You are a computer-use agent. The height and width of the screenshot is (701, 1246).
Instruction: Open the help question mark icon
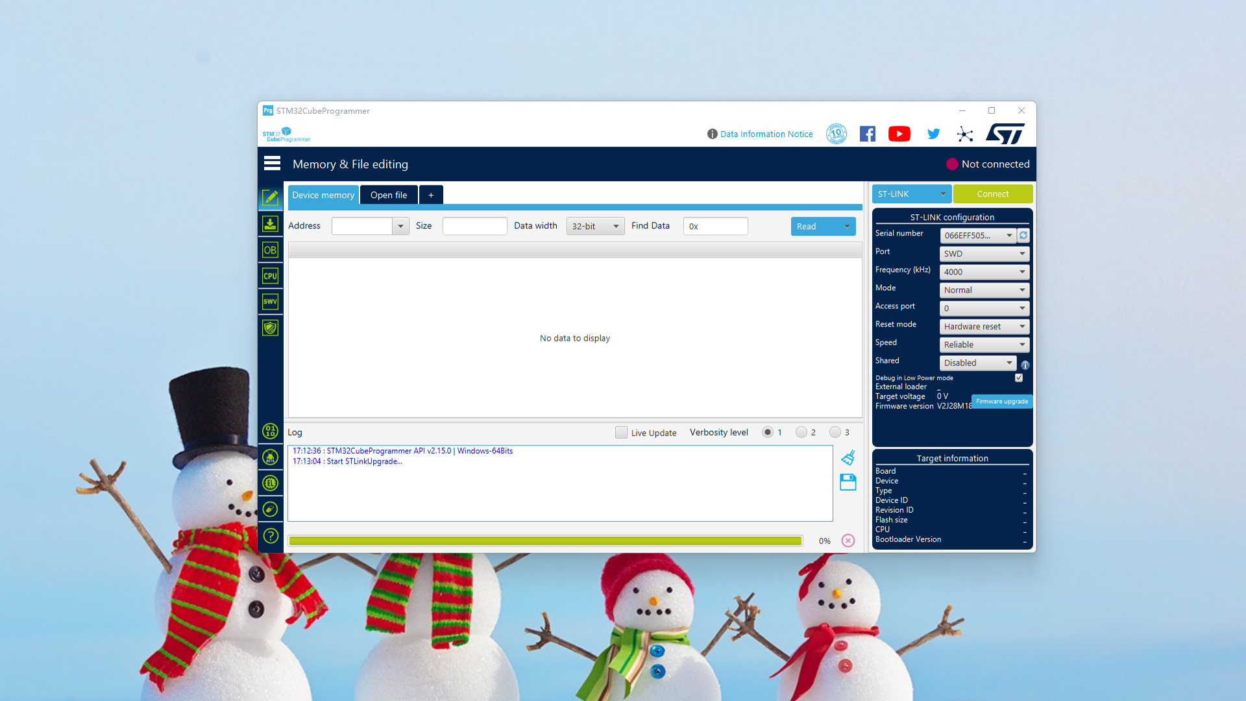click(270, 535)
